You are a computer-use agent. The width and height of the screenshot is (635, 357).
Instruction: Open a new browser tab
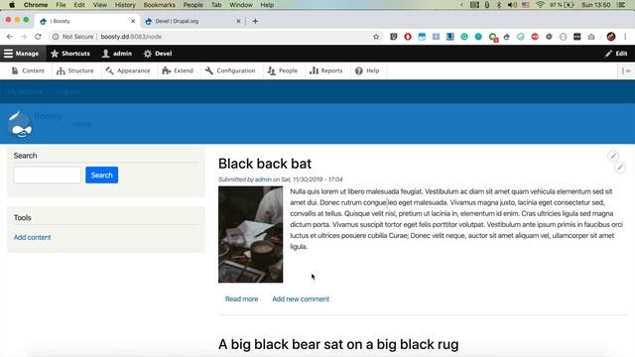click(255, 21)
